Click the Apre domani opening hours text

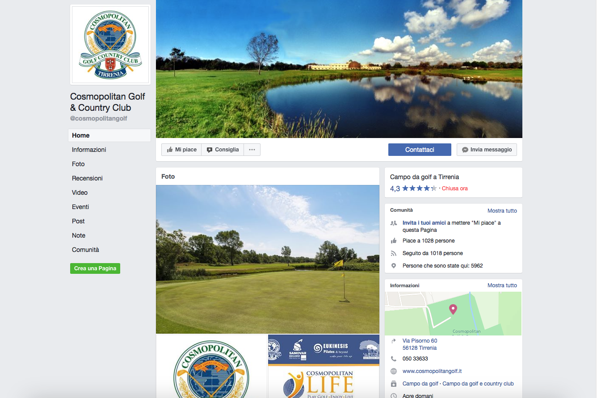(x=418, y=396)
